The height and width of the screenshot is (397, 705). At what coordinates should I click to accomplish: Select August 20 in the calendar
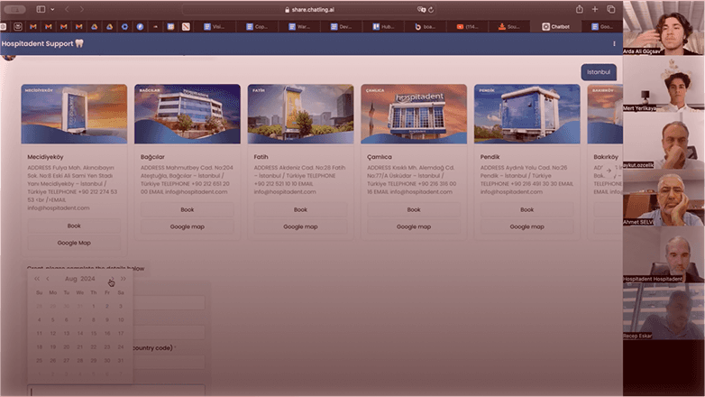pos(66,347)
